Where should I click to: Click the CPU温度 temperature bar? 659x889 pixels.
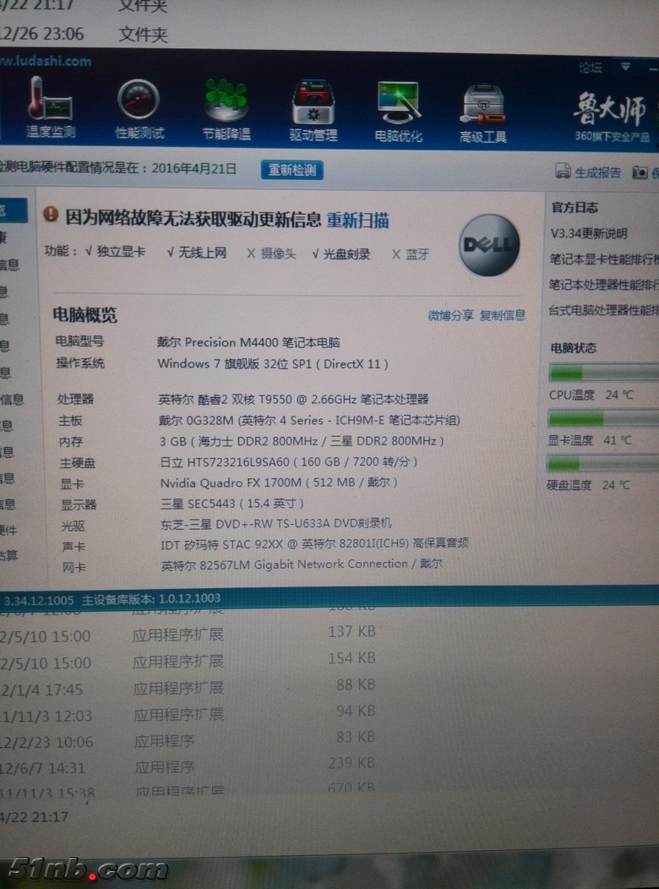coord(602,373)
